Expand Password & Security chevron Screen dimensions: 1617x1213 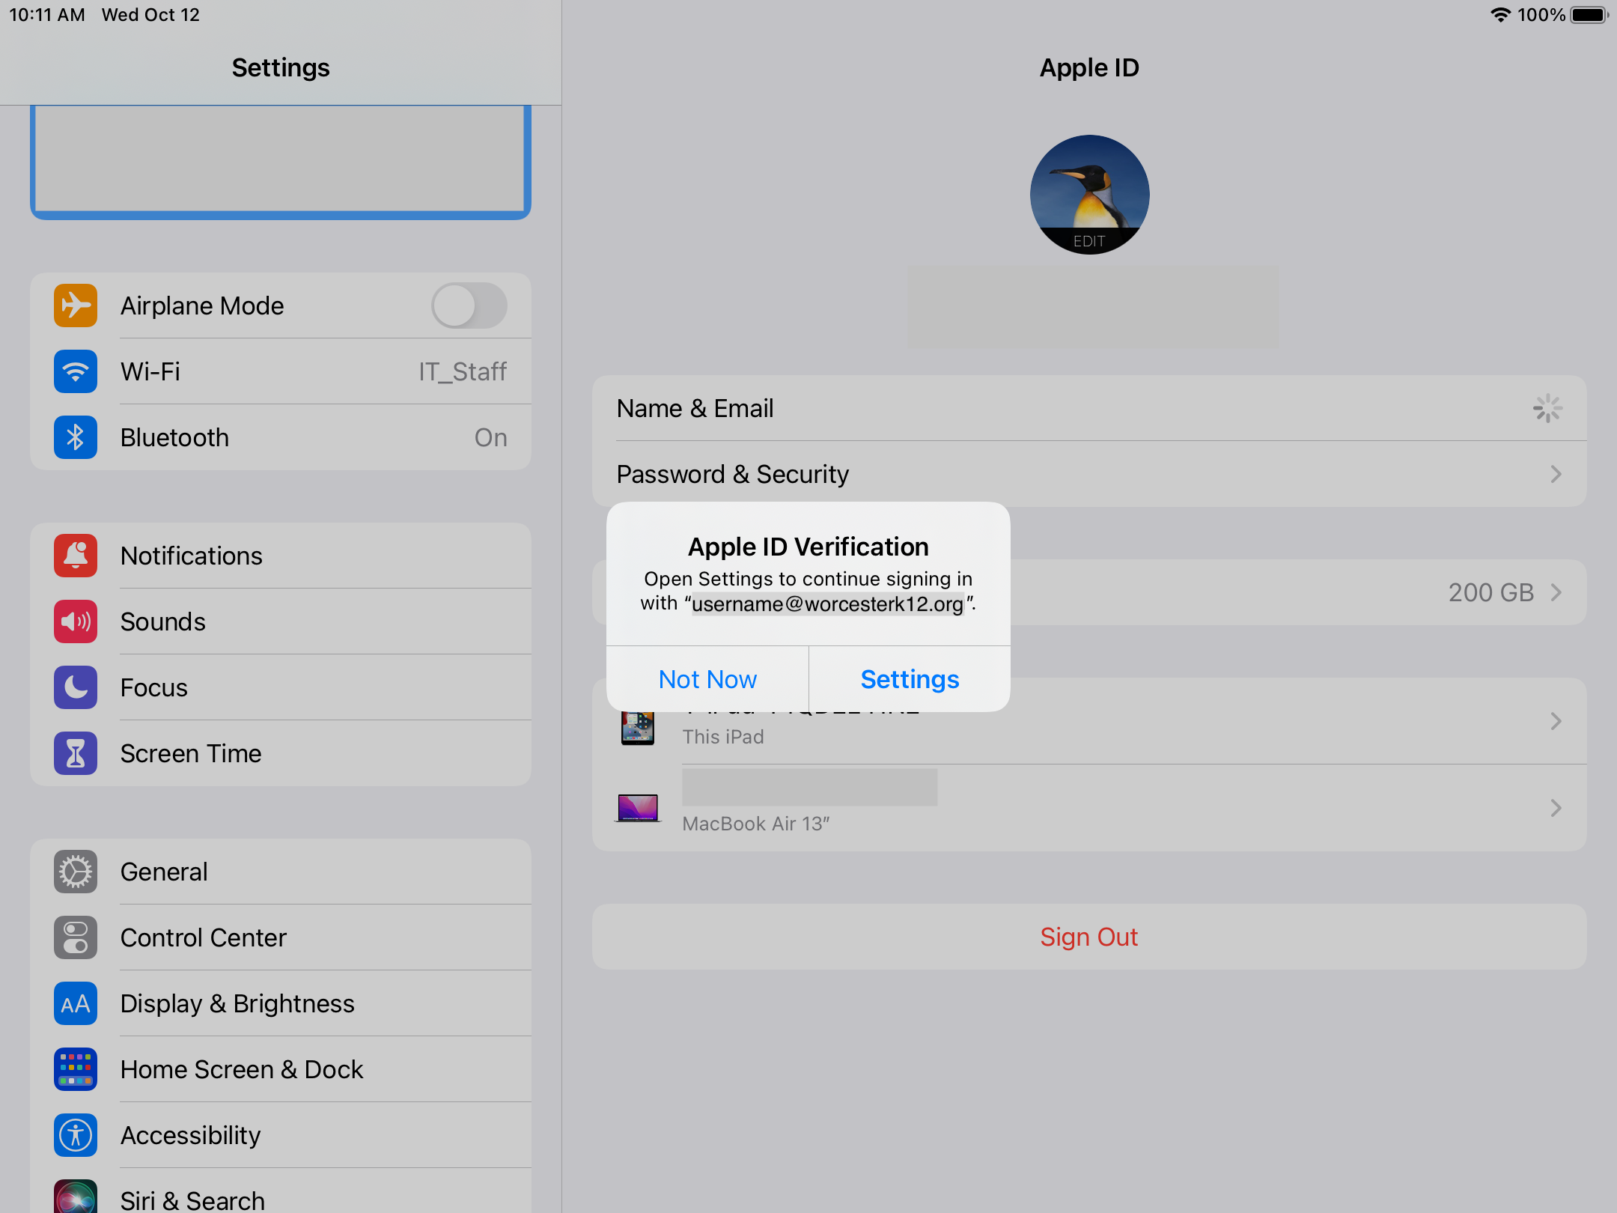pyautogui.click(x=1556, y=475)
